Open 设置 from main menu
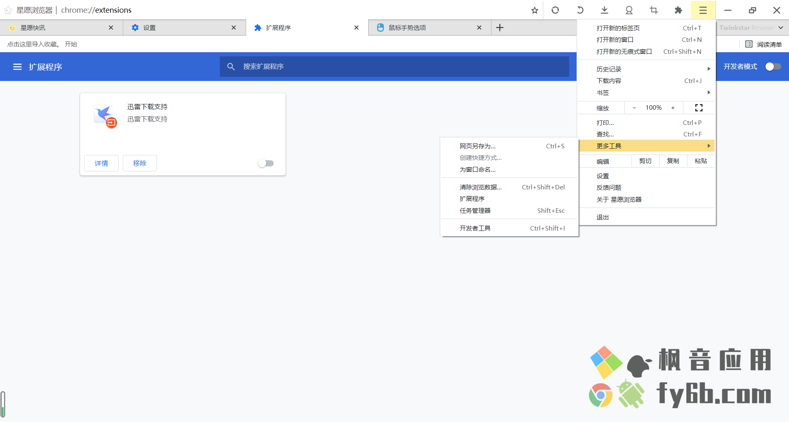 646,176
